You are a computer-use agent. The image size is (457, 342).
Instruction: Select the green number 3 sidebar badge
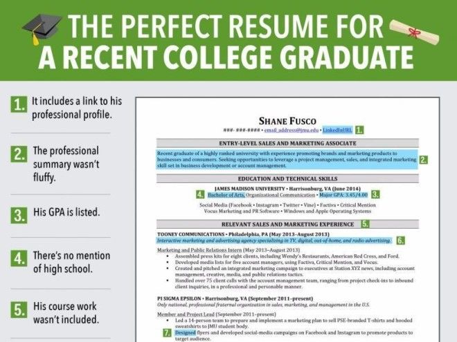(x=19, y=215)
